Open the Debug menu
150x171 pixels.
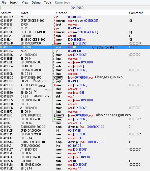click(x=36, y=2)
